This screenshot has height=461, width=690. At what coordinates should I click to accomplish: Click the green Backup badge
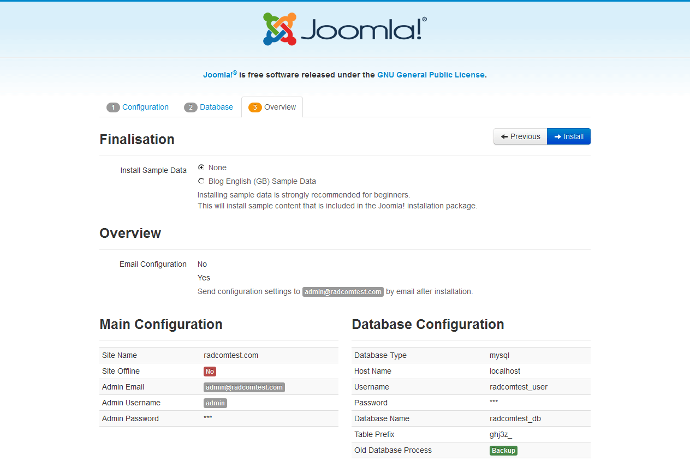pyautogui.click(x=503, y=451)
